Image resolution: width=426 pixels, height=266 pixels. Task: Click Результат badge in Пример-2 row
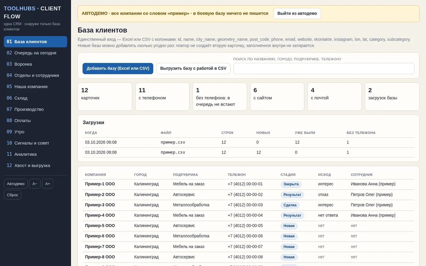coord(292,195)
